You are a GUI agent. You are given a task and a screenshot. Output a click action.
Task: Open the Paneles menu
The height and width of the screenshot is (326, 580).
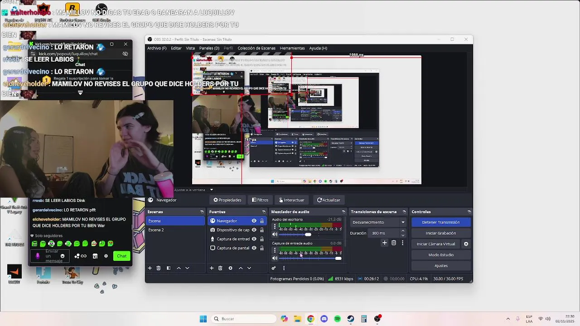tap(209, 48)
